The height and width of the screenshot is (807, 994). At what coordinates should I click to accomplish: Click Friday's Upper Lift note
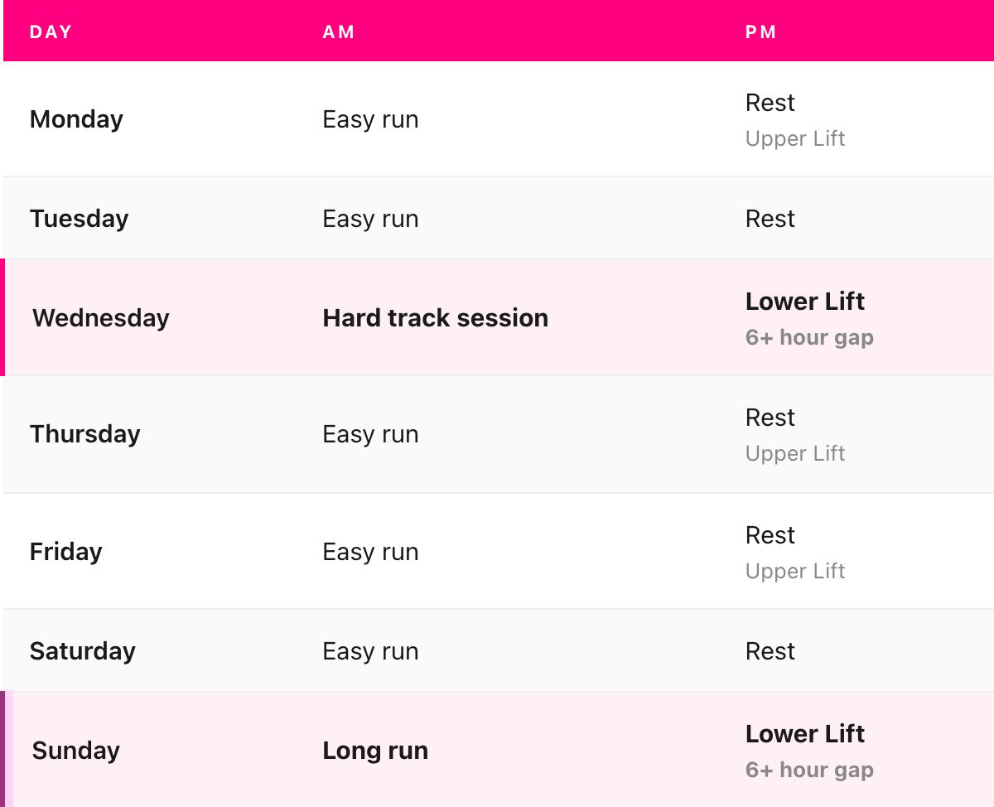coord(795,571)
